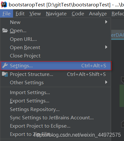124x141 pixels.
Task: Expand the Other Settings submenu arrow
Action: pos(106,82)
